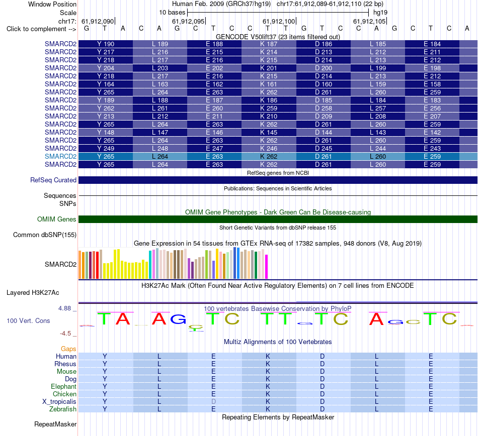478x436 pixels.
Task: Open the 100 Vert. Cons track label
Action: pyautogui.click(x=28, y=320)
